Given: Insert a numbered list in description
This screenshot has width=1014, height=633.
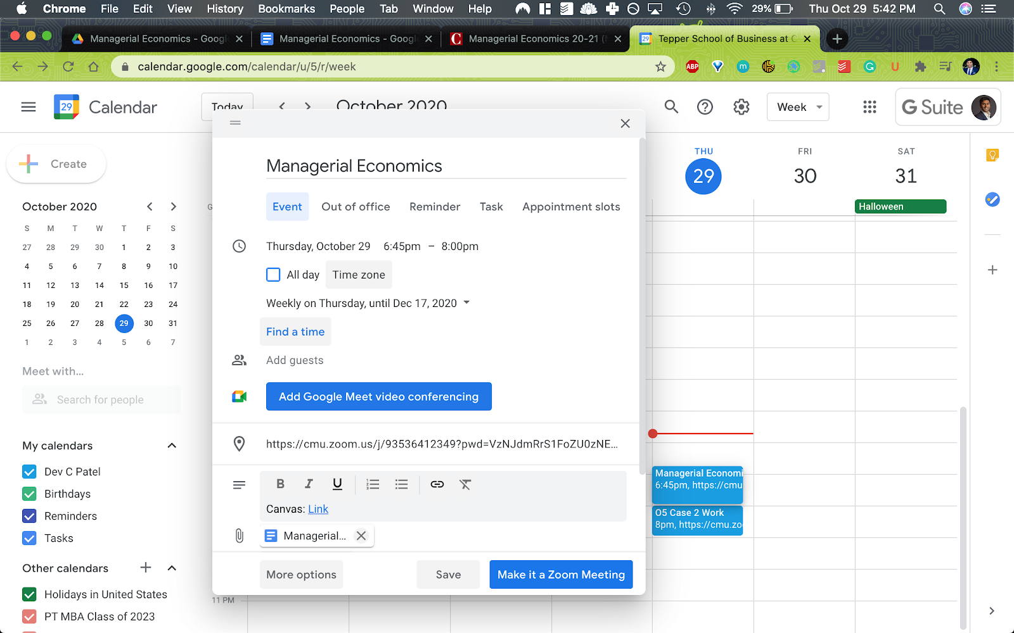Looking at the screenshot, I should [x=373, y=484].
